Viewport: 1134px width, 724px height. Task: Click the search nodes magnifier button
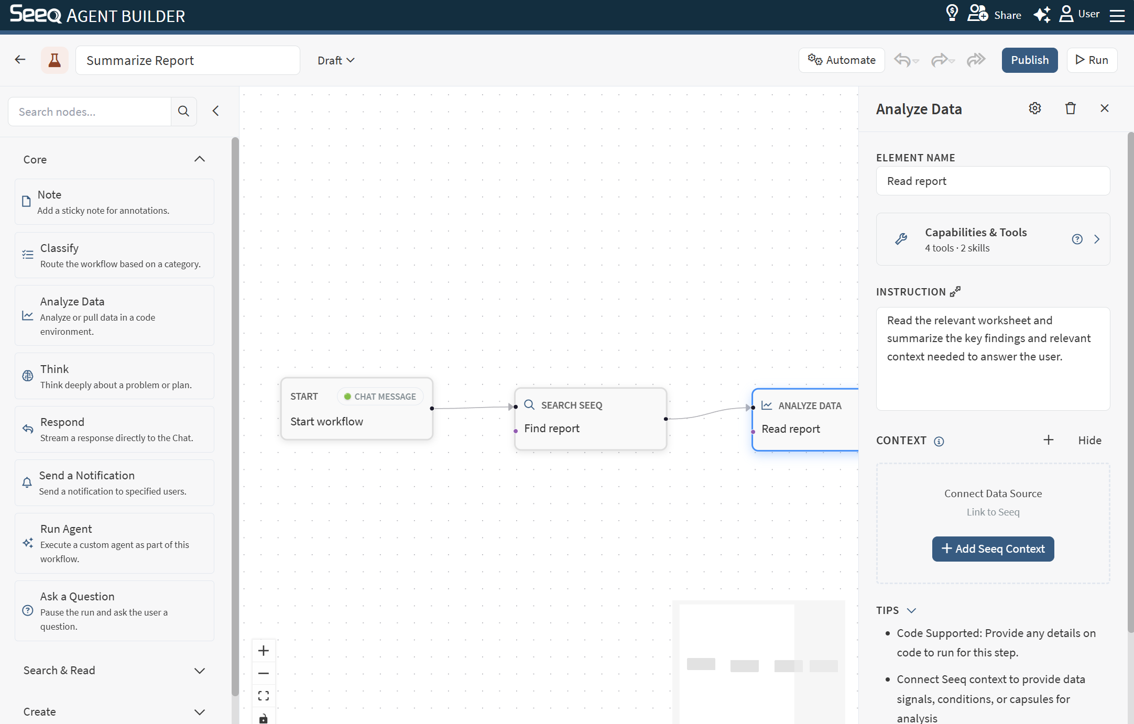point(183,111)
